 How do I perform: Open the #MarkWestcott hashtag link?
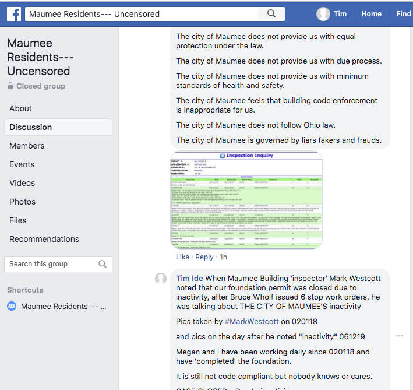point(252,321)
